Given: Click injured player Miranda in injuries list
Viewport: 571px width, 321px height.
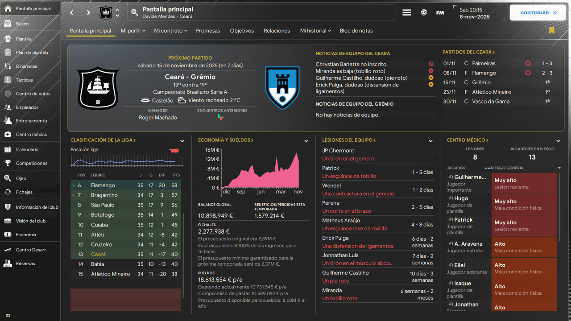Looking at the screenshot, I should [x=331, y=290].
